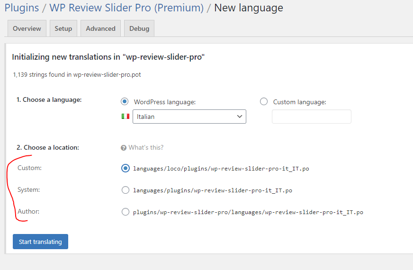Choose the System location radio option

[x=126, y=190]
